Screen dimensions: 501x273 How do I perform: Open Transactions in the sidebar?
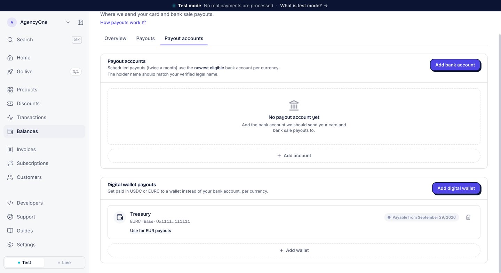pos(44,118)
